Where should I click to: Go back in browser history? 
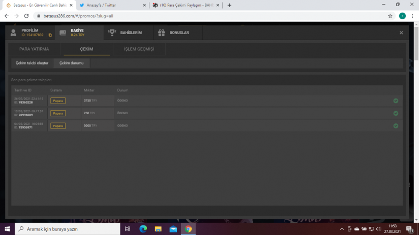coord(7,16)
